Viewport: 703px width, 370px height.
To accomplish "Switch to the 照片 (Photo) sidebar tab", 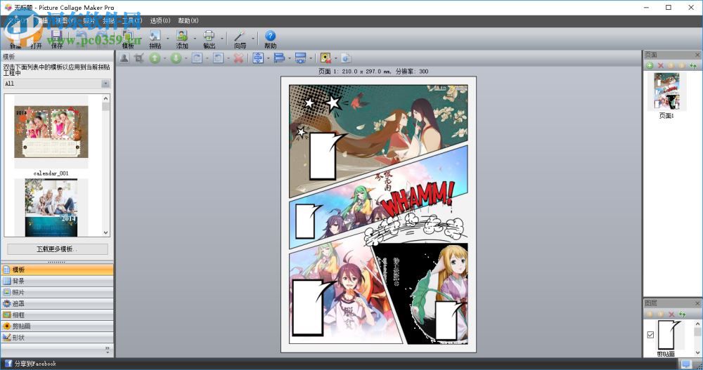I will tap(57, 292).
